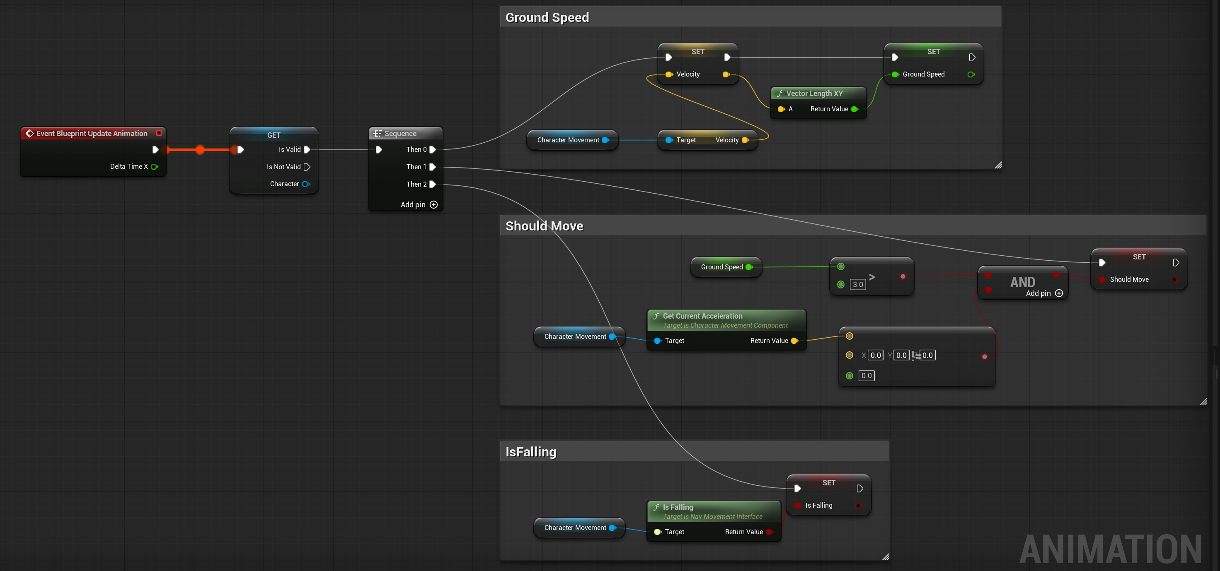Click the Ground Speed comment resize handle
This screenshot has width=1220, height=571.
[998, 165]
